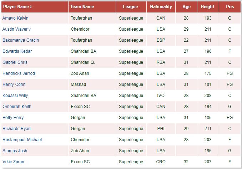Open Amayo Kelvin player profile
This screenshot has width=242, height=169.
click(15, 18)
